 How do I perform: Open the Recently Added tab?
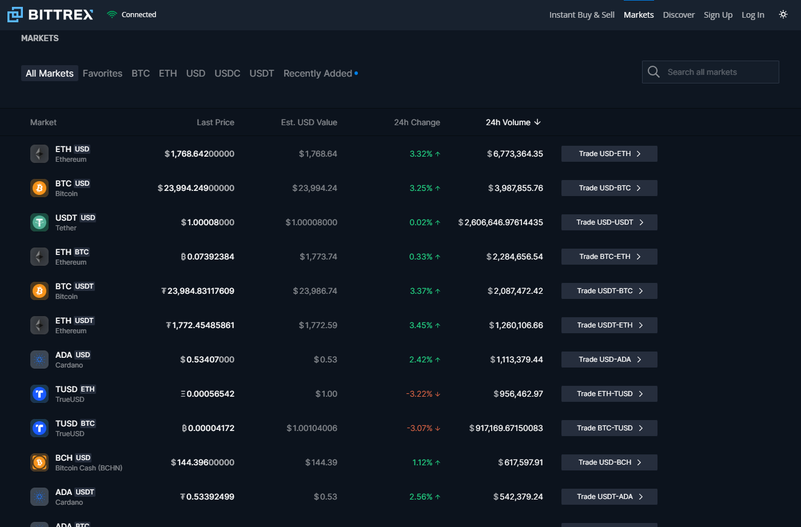[x=318, y=73]
